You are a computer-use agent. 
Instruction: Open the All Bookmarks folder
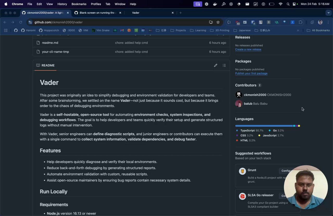tap(318, 30)
